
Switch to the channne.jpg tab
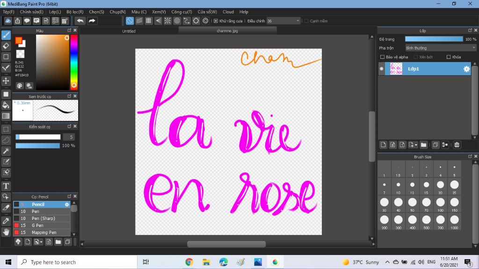tap(227, 30)
